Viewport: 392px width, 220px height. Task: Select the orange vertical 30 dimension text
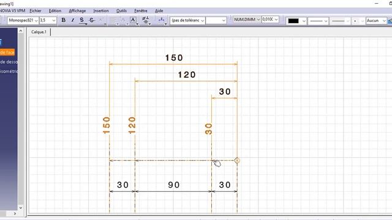tap(208, 129)
